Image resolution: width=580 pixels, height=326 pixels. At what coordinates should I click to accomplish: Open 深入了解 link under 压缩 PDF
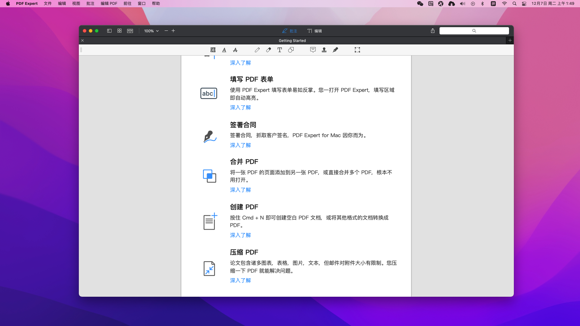click(x=240, y=280)
